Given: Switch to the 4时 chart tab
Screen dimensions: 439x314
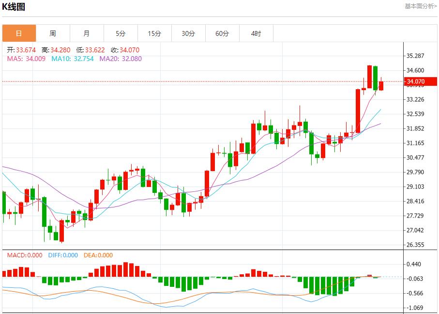Looking at the screenshot, I should click(256, 33).
